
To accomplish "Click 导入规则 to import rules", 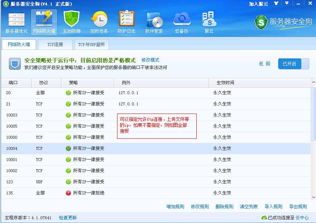I will [274, 207].
